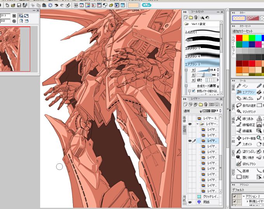Select the エアブラシ 1 brush preset
The image size is (264, 209).
coord(202,48)
